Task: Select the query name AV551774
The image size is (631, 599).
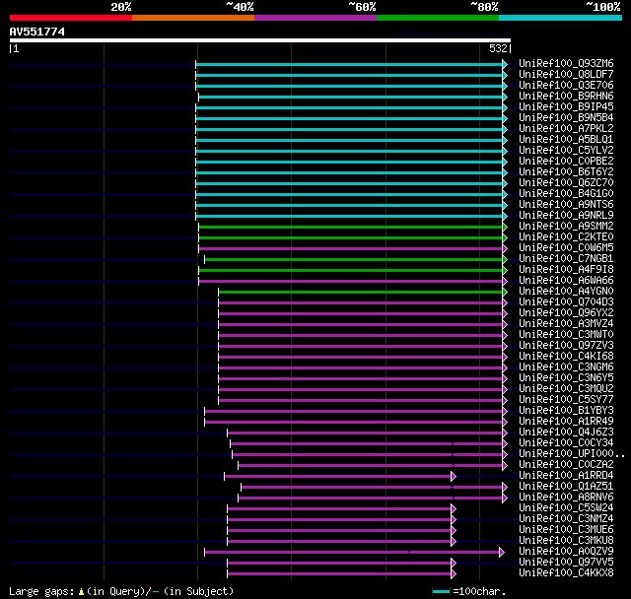Action: [x=37, y=32]
